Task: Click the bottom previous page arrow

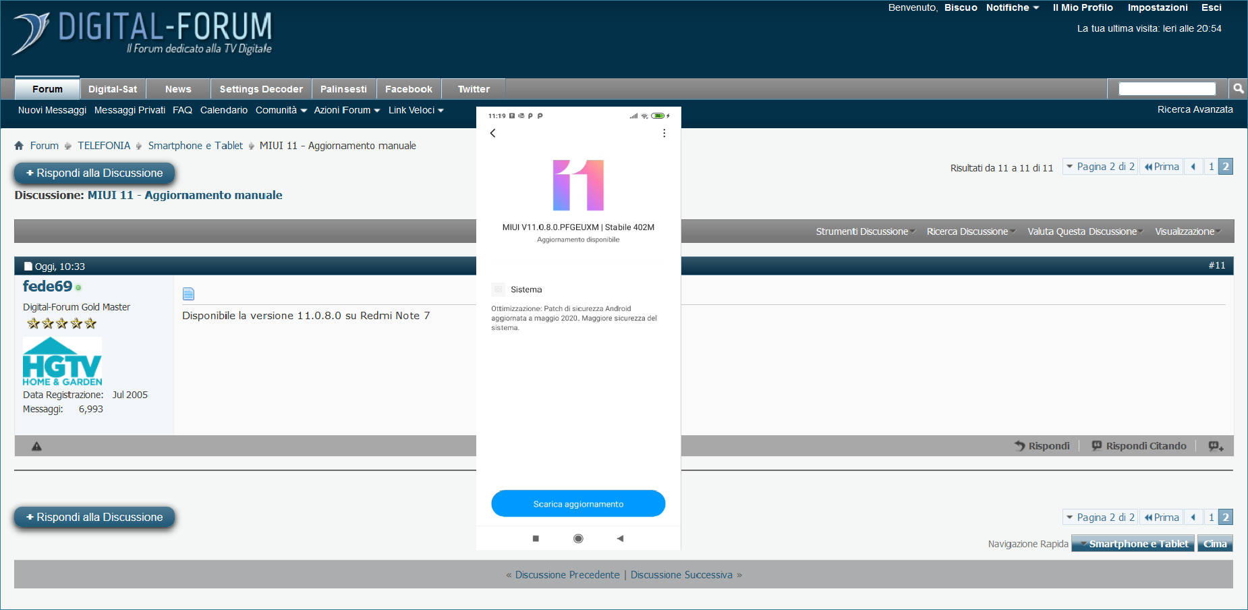Action: pos(1193,518)
